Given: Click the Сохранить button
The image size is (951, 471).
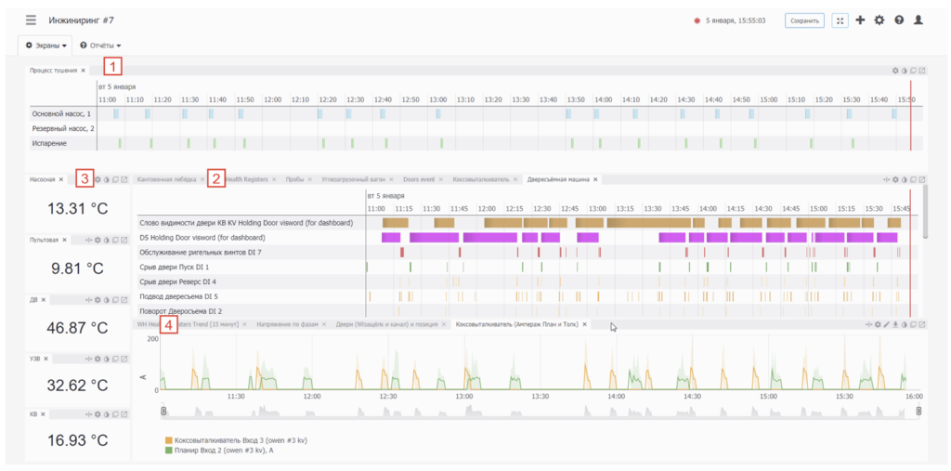Looking at the screenshot, I should pyautogui.click(x=805, y=20).
